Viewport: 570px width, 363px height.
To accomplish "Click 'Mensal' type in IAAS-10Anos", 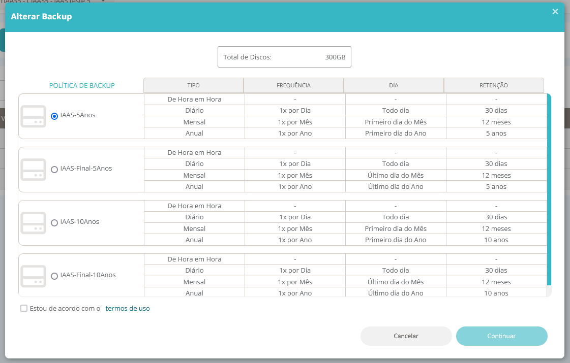I will pos(194,228).
